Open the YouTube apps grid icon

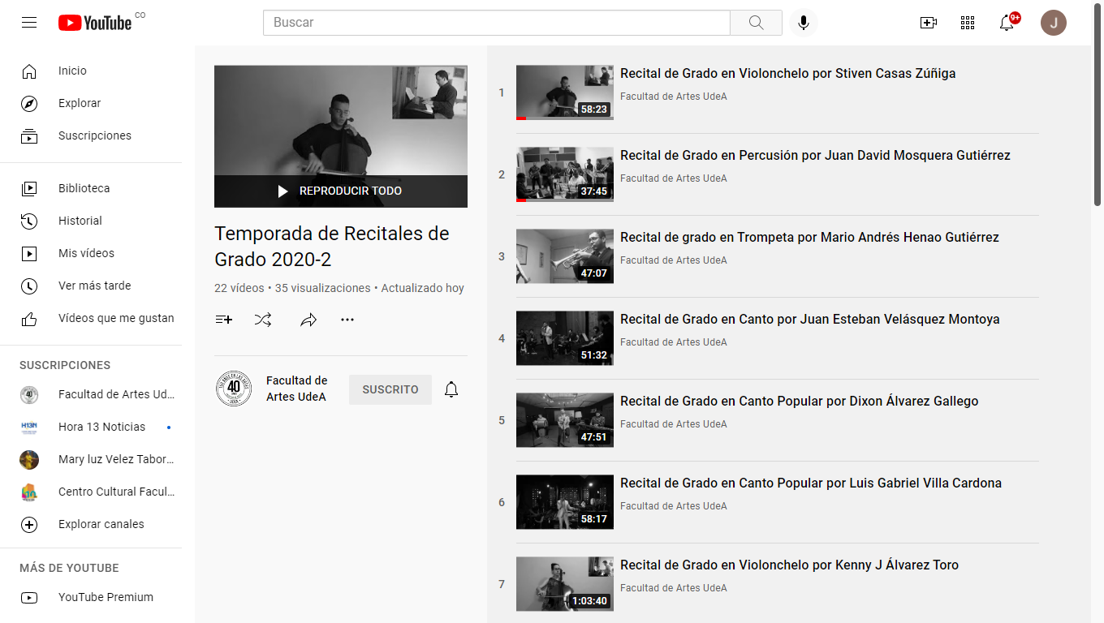point(967,23)
